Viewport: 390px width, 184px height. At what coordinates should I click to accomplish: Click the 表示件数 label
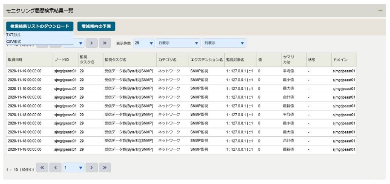click(x=124, y=43)
